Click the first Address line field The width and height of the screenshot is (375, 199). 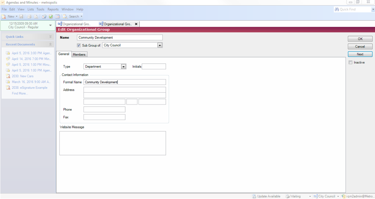125,90
